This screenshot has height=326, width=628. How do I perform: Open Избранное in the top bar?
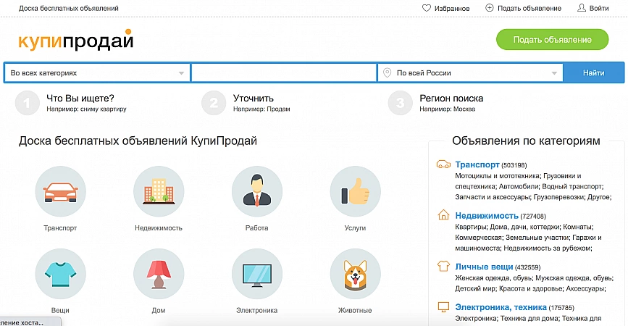[x=445, y=9]
